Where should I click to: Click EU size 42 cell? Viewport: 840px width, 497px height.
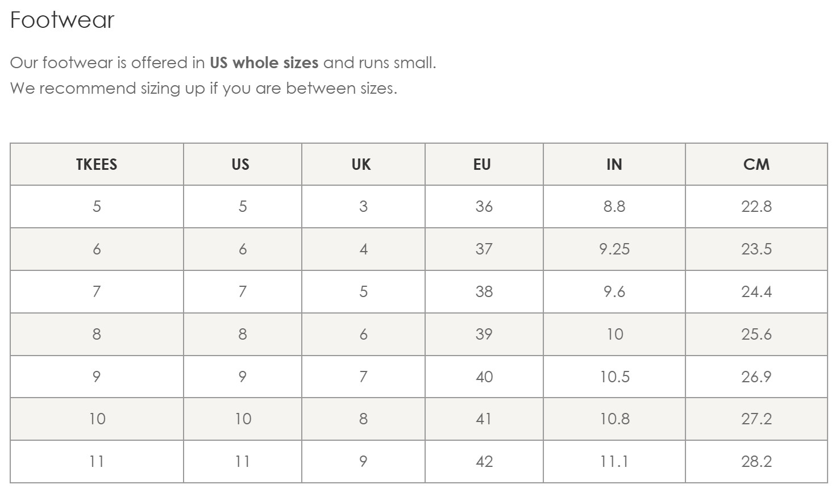coord(484,461)
